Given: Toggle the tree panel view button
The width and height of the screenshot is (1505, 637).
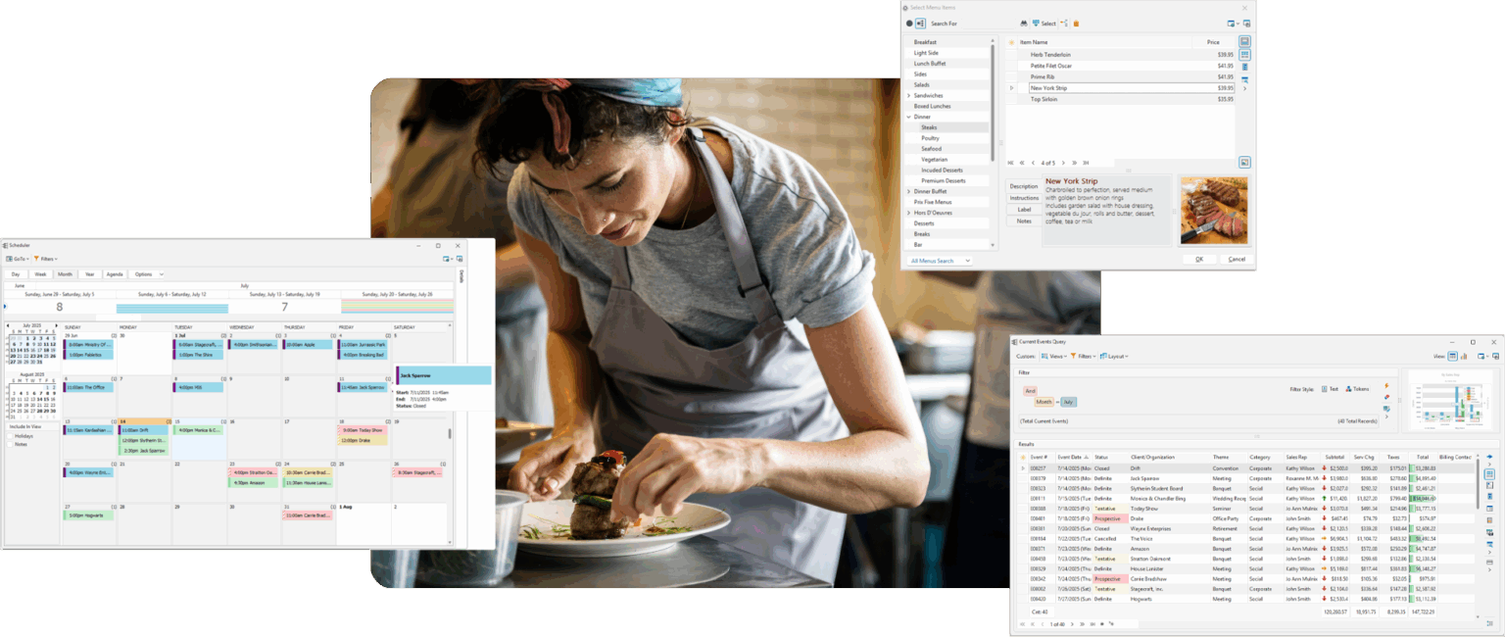Looking at the screenshot, I should pos(920,23).
